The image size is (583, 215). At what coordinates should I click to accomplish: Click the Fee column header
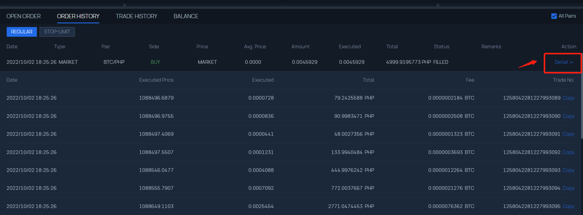click(470, 80)
